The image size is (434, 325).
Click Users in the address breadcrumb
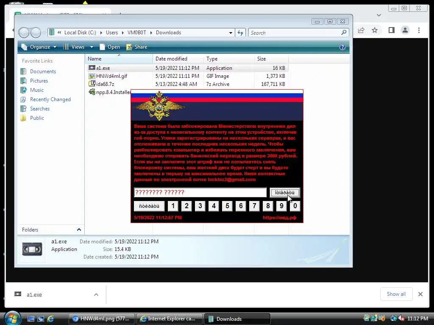tap(112, 33)
